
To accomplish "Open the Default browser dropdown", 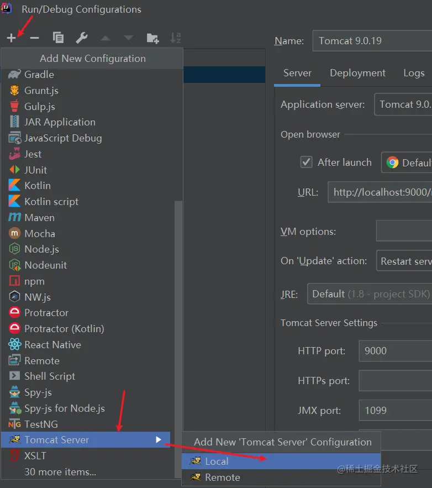I will point(407,162).
